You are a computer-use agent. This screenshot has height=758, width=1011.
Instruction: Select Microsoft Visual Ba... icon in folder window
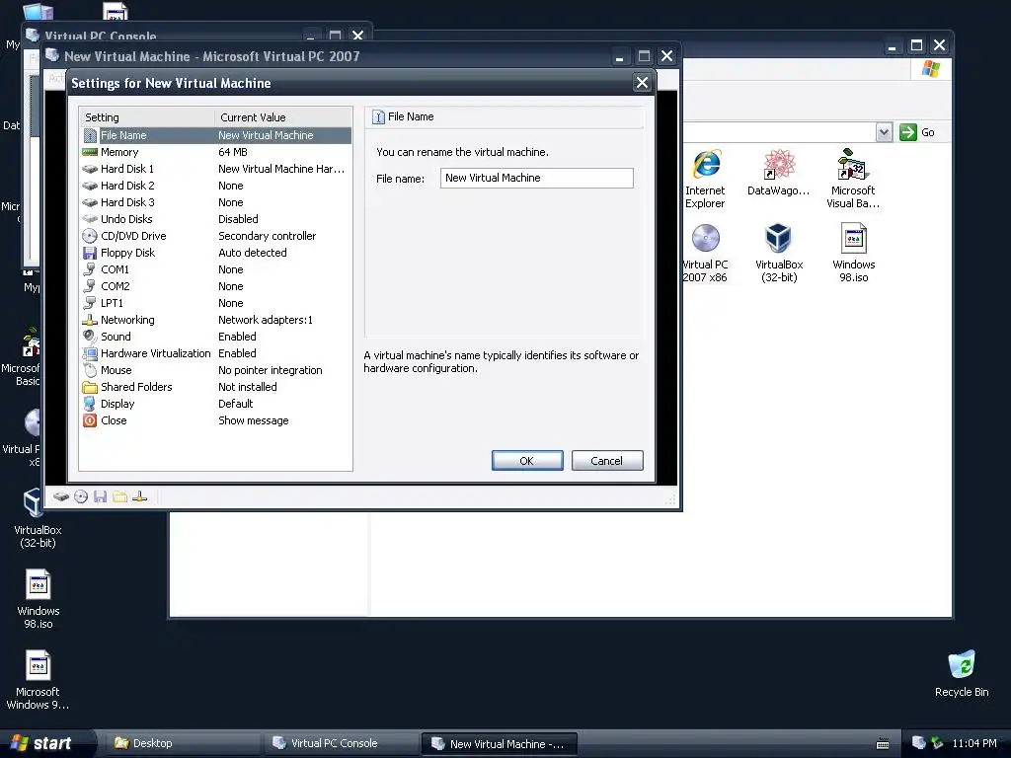pos(853,179)
